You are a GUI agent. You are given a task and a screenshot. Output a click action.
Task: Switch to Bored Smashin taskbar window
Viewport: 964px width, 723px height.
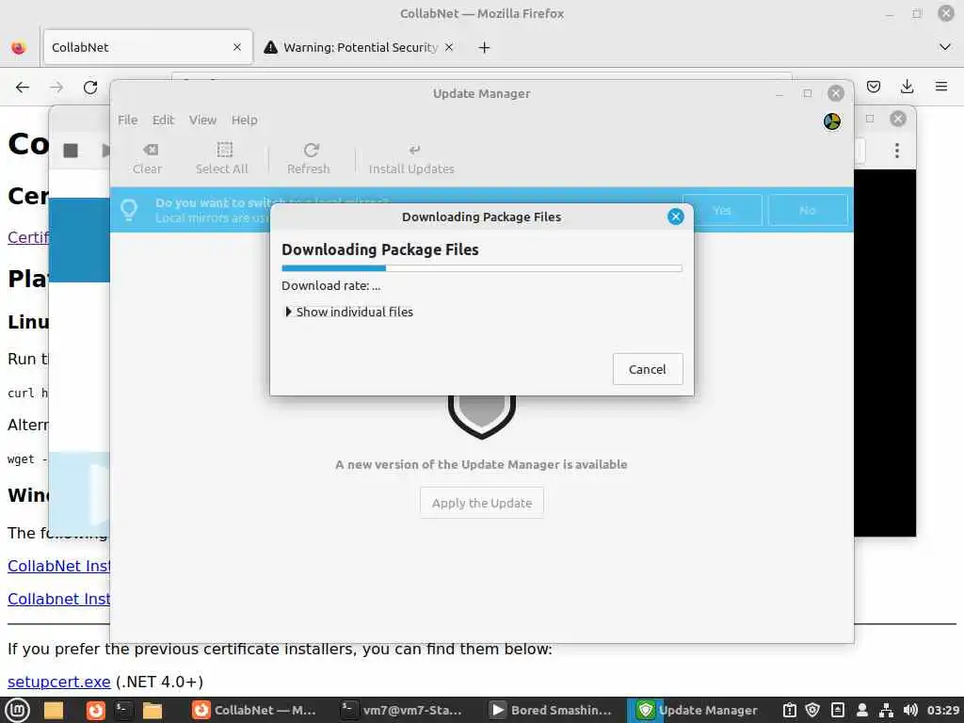pyautogui.click(x=551, y=710)
